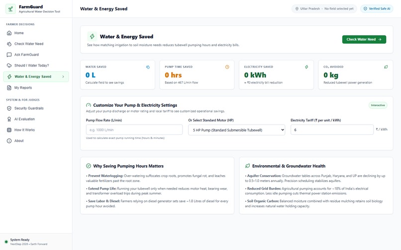The width and height of the screenshot is (401, 250).
Task: Click the shield icon beside Security Guardrails
Action: pos(9,109)
